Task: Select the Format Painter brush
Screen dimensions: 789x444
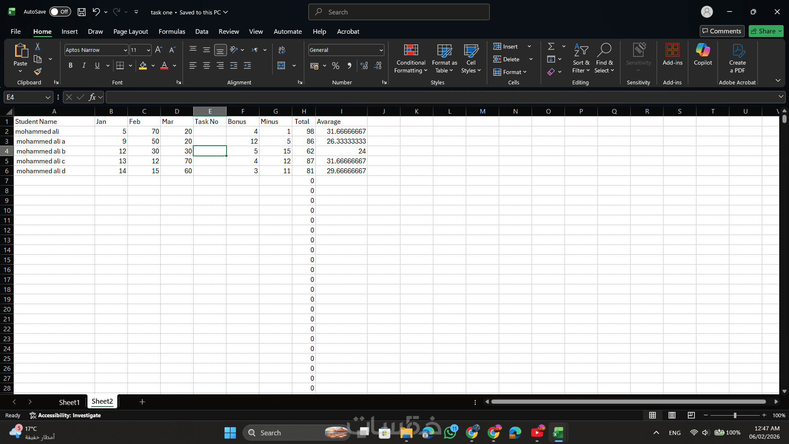Action: click(x=37, y=72)
